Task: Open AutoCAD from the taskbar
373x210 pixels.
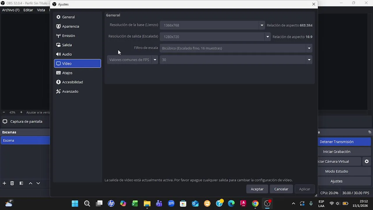Action: pos(243,204)
